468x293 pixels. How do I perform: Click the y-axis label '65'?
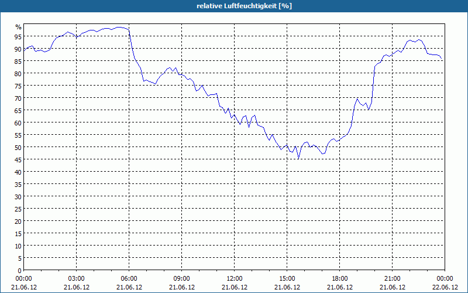pyautogui.click(x=19, y=110)
